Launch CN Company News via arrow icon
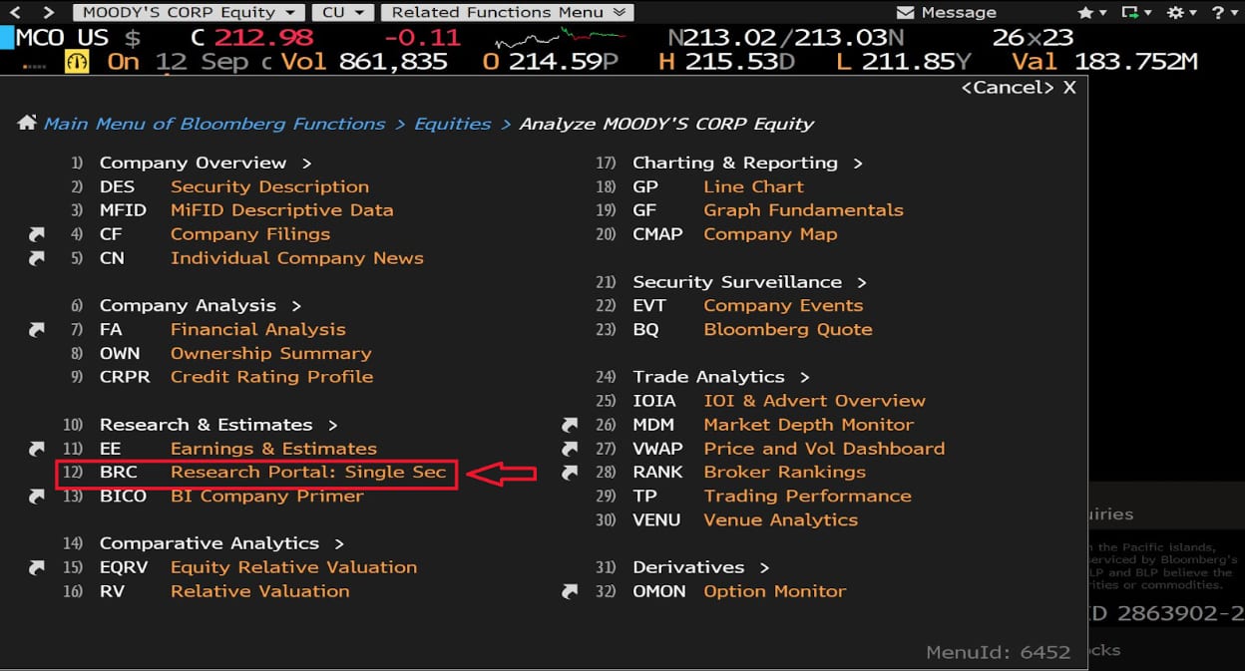Image resolution: width=1245 pixels, height=671 pixels. point(37,258)
